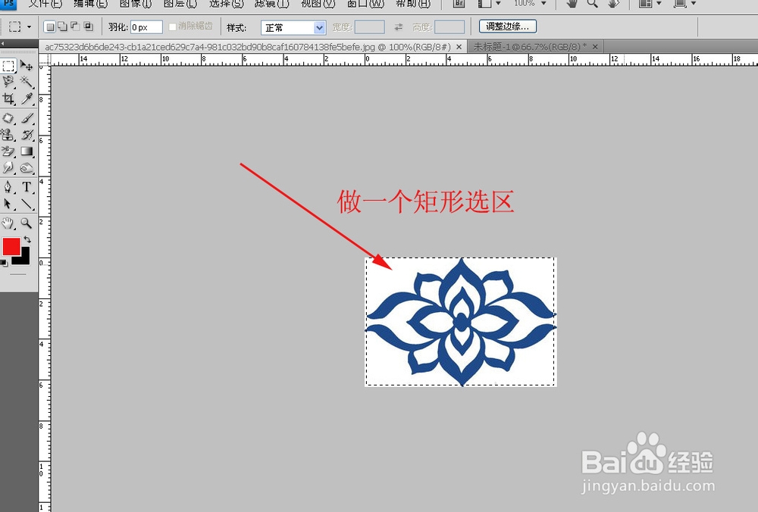Swap width and height values
This screenshot has height=512, width=758.
coord(399,27)
